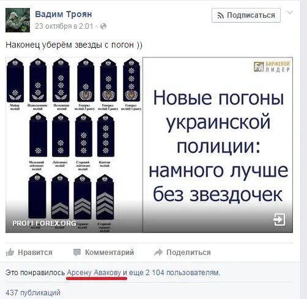Click the RSS icon in Подписаться button
This screenshot has width=307, height=299.
coord(220,15)
